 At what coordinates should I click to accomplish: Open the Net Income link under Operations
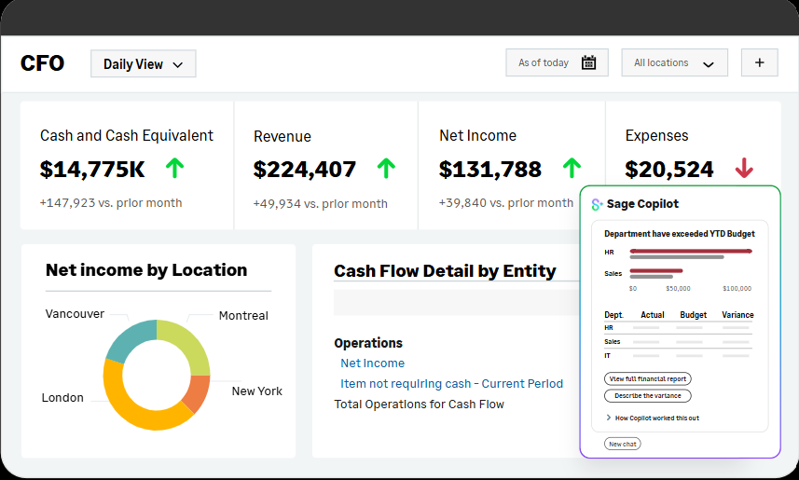click(372, 363)
